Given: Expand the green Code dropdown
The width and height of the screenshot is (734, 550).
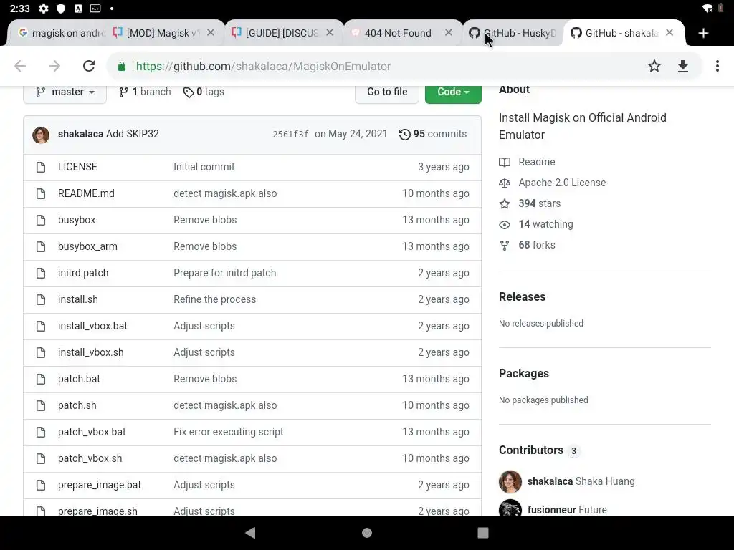Looking at the screenshot, I should pyautogui.click(x=453, y=92).
